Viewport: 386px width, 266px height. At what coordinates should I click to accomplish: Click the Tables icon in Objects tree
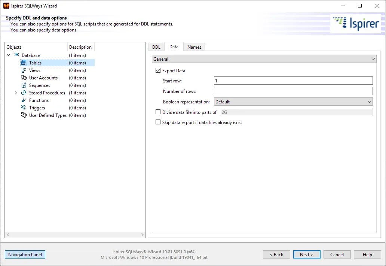pyautogui.click(x=24, y=63)
